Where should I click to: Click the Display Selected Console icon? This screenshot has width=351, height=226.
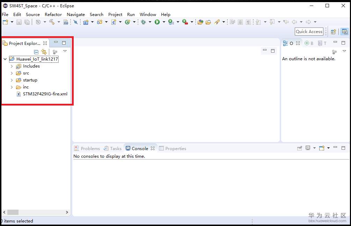(x=308, y=148)
